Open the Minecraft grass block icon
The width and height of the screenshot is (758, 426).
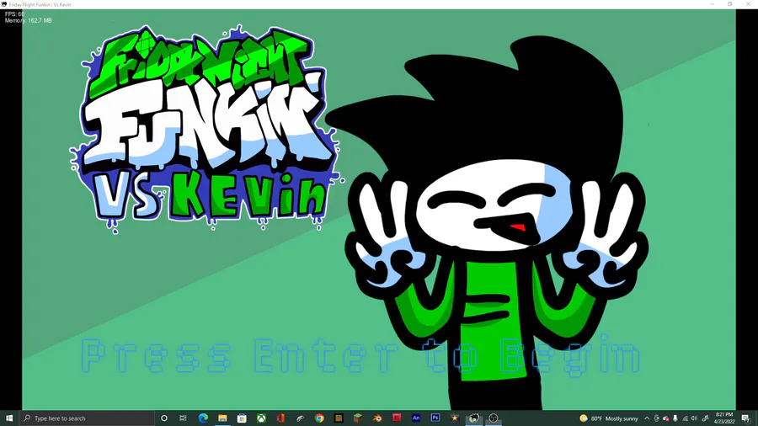(x=358, y=418)
